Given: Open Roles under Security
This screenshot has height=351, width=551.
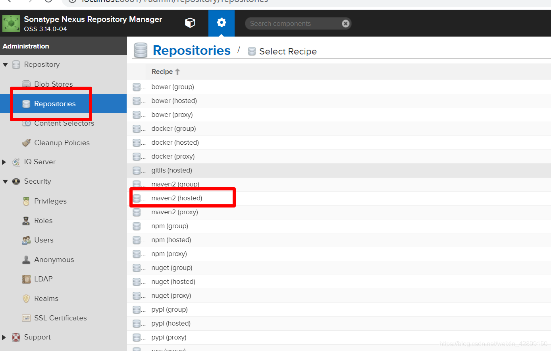Looking at the screenshot, I should click(x=43, y=221).
